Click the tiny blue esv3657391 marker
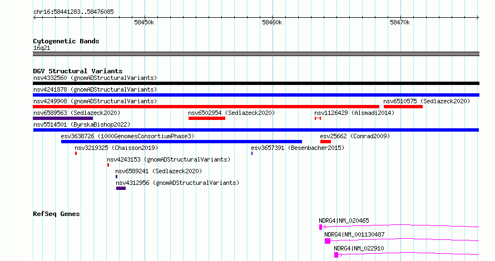Viewport: 495px width, 261px height. (x=252, y=153)
